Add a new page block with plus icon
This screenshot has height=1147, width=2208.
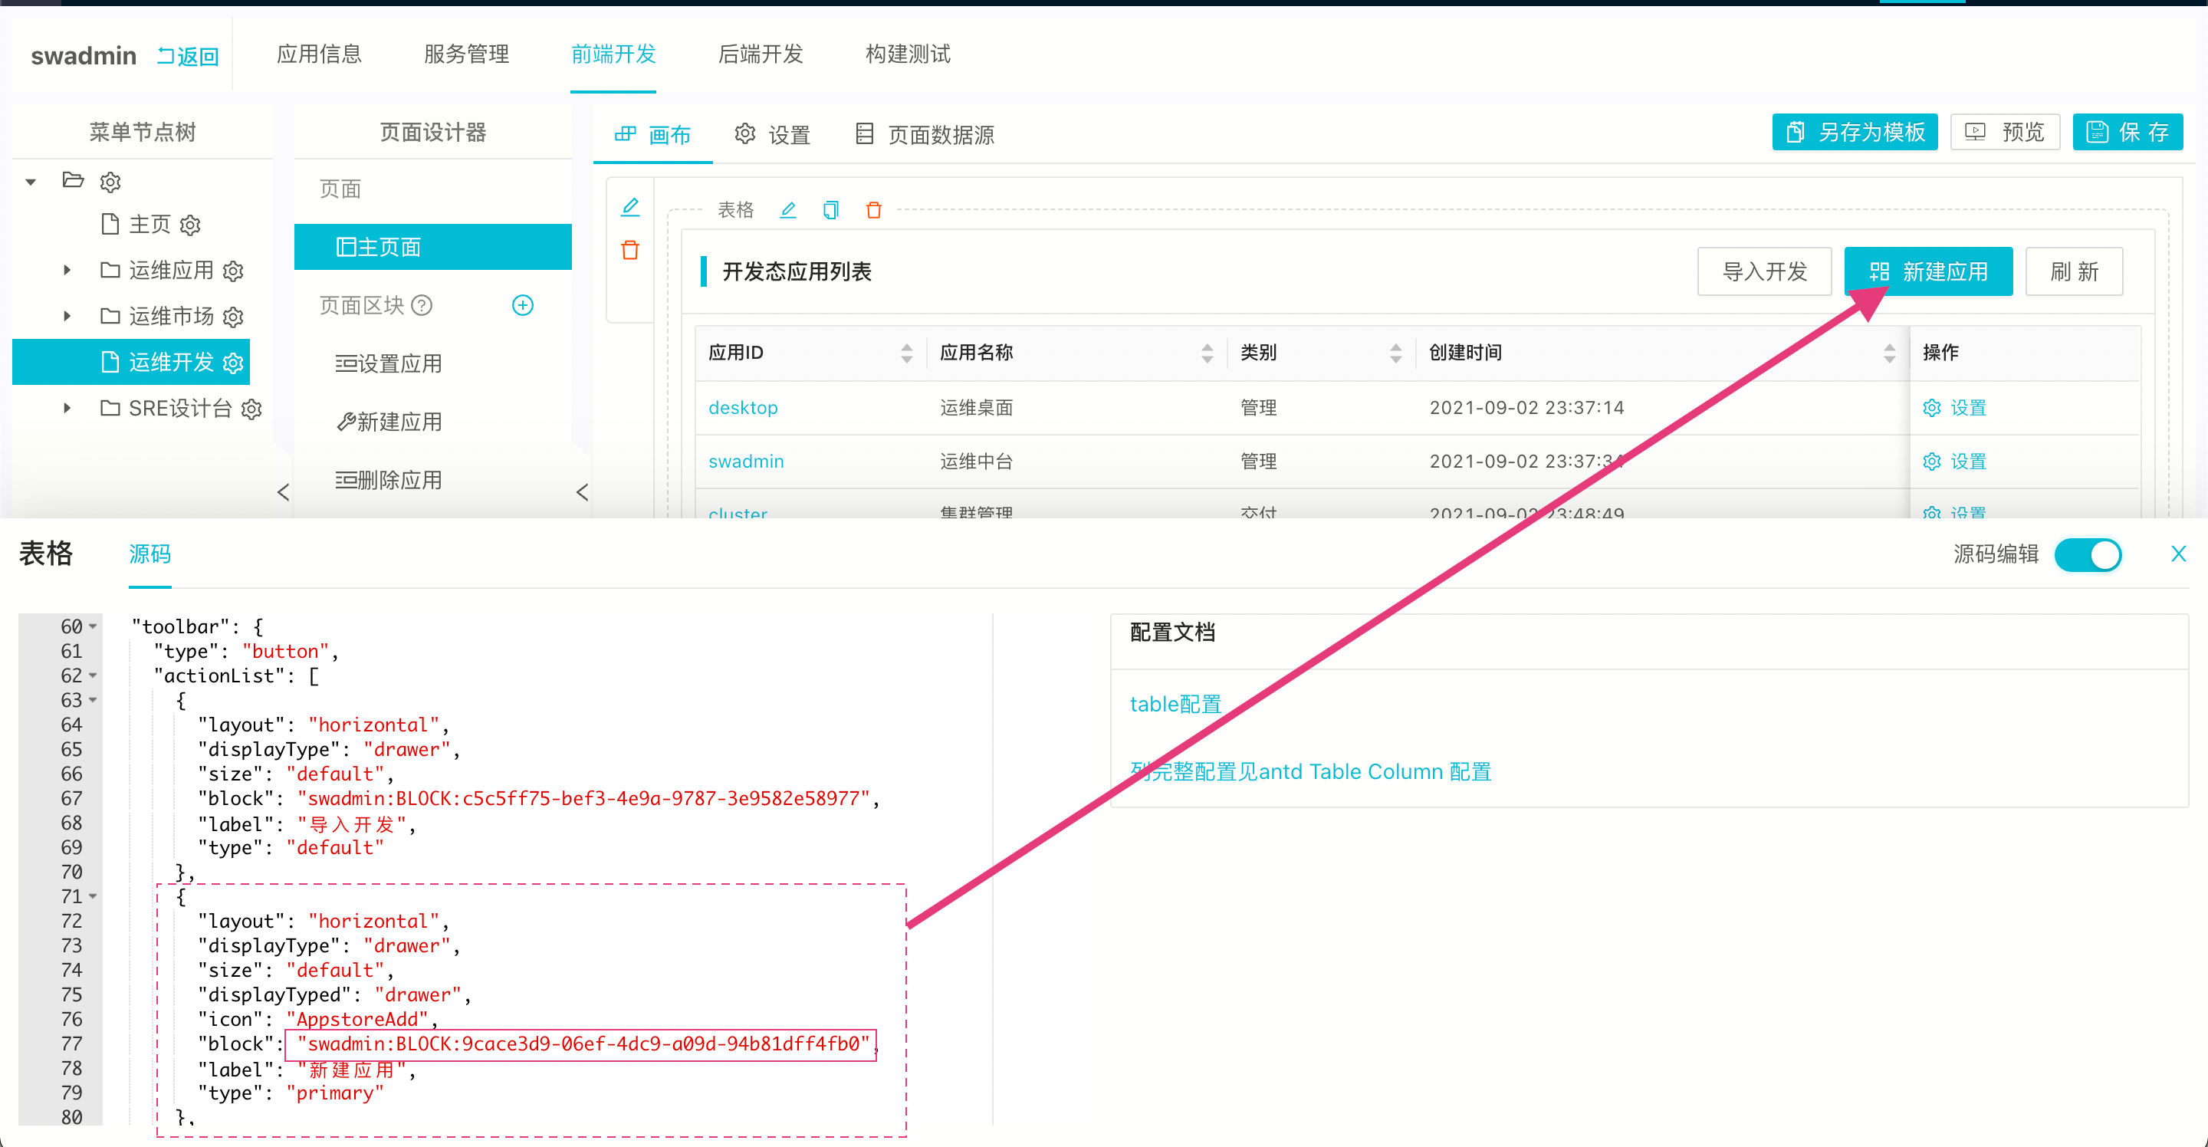point(523,305)
